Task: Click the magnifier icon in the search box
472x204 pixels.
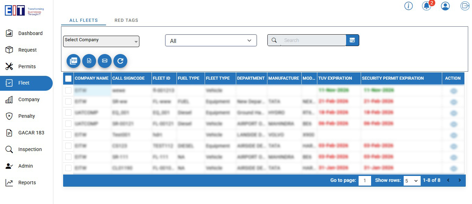Action: (274, 40)
